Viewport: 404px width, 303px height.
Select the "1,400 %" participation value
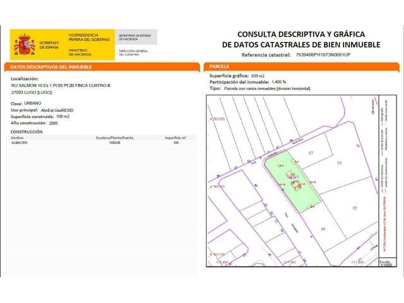point(279,82)
